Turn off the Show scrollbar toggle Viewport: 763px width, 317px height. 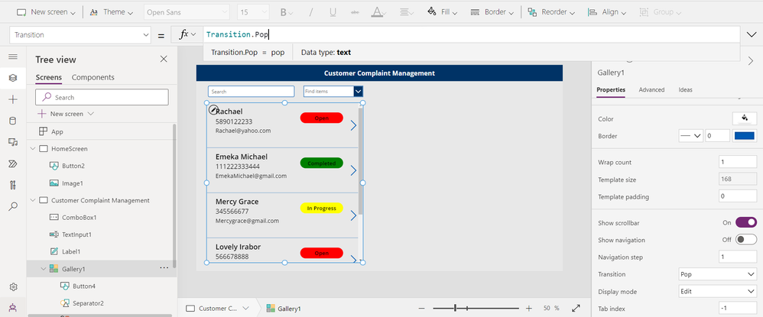click(746, 223)
